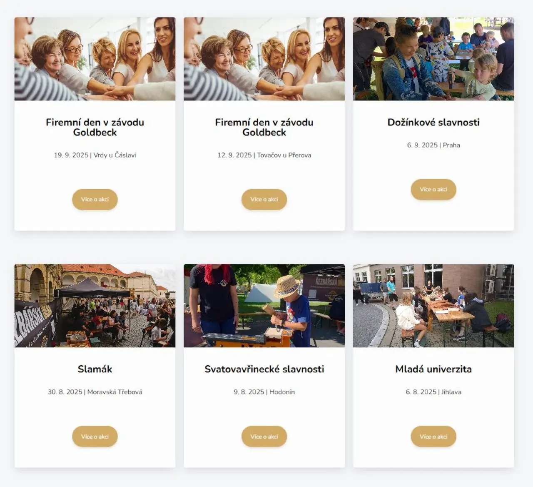Screen dimensions: 533x487
Task: Click the 'Slamák' event title
Action: pos(95,369)
